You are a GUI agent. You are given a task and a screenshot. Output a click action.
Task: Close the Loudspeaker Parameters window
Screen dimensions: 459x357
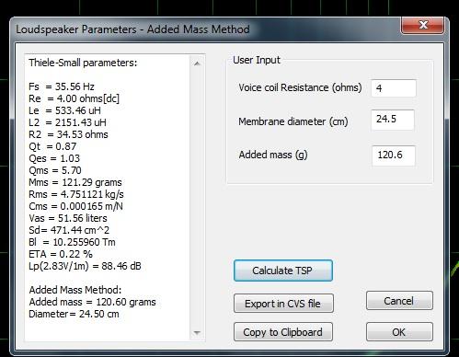[422, 25]
